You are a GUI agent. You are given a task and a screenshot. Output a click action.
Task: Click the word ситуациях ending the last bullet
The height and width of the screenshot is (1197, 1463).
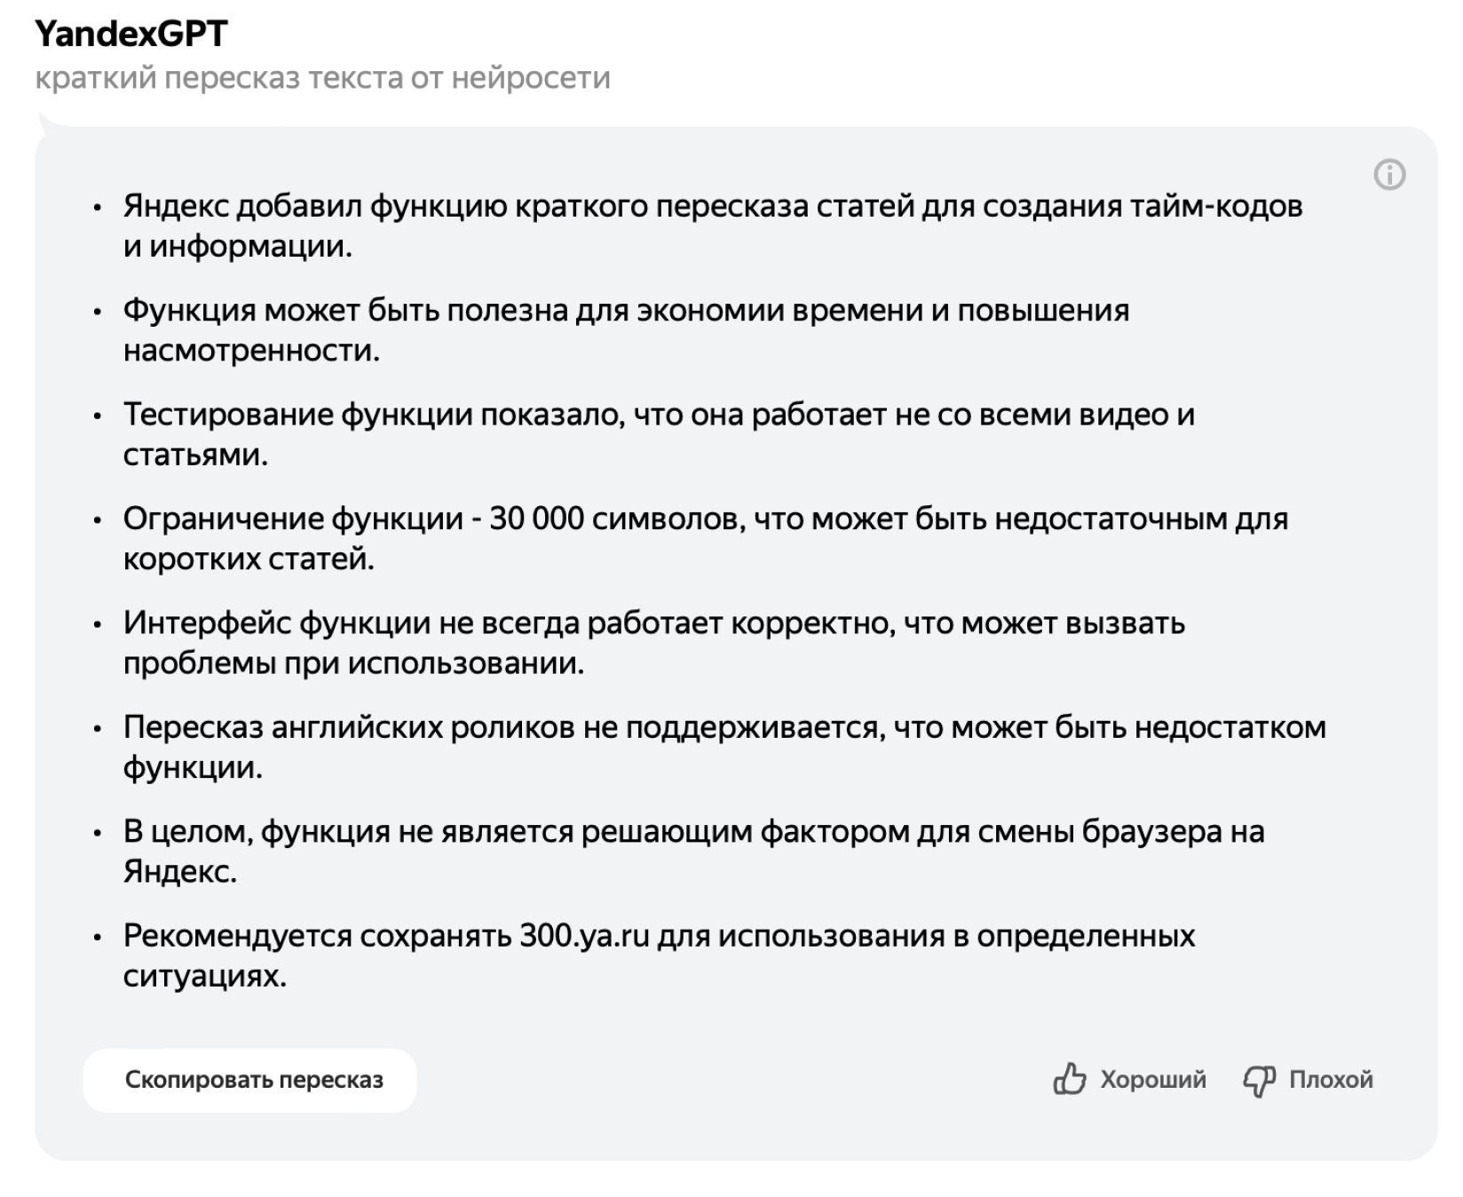[x=205, y=977]
